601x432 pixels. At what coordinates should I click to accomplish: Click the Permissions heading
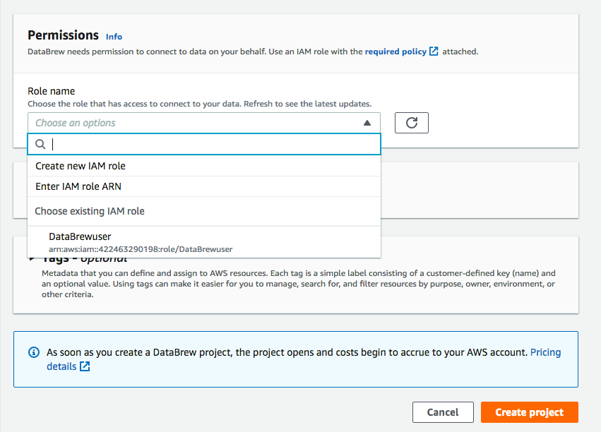(x=64, y=35)
